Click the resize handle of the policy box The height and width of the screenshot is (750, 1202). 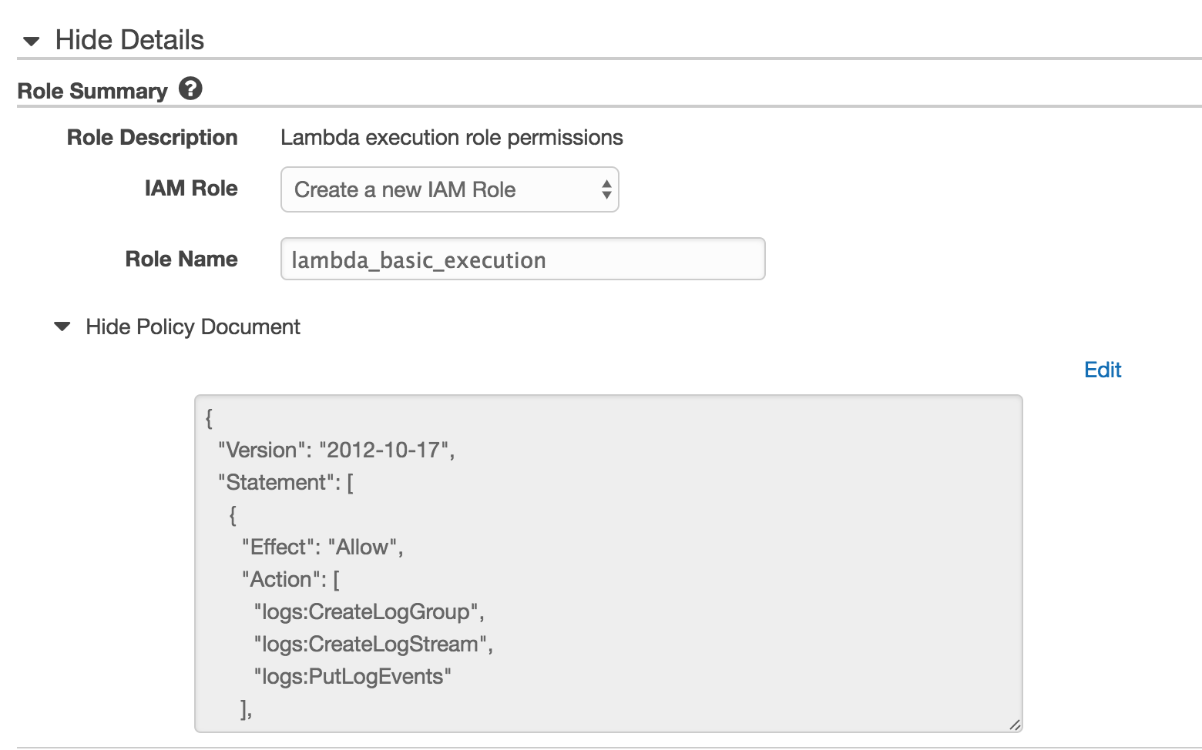click(1015, 724)
